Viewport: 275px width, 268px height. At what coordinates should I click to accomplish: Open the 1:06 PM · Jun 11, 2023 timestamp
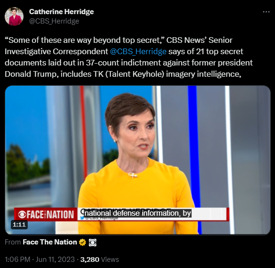(x=40, y=260)
